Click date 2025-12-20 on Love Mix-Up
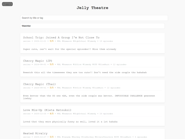The height and width of the screenshot is (139, 185). point(40,114)
